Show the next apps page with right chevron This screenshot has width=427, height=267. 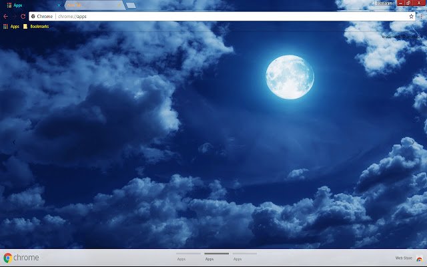pyautogui.click(x=413, y=142)
